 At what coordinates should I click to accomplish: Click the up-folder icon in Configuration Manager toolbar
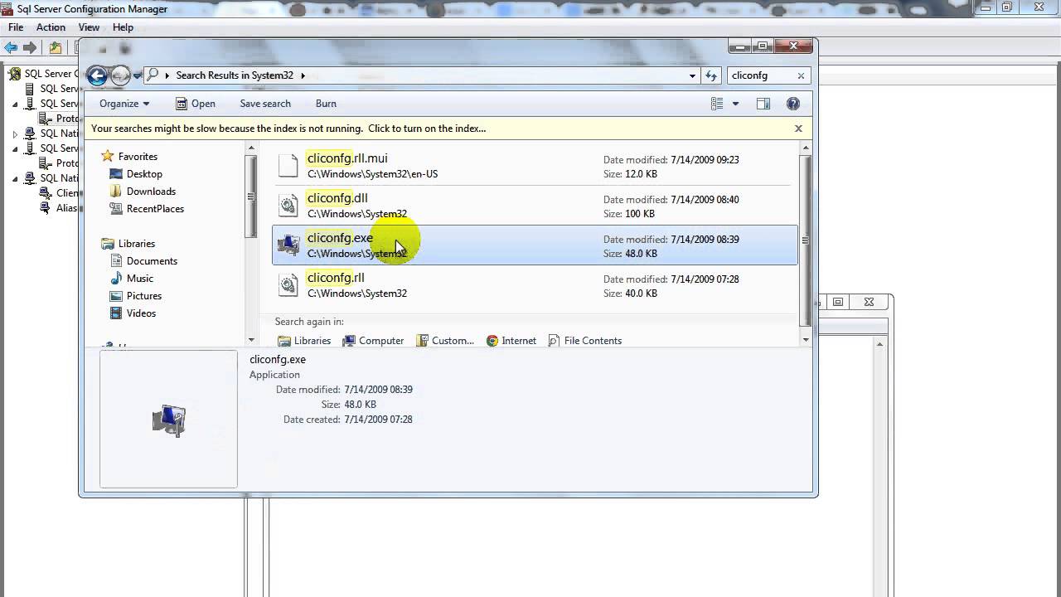click(56, 48)
